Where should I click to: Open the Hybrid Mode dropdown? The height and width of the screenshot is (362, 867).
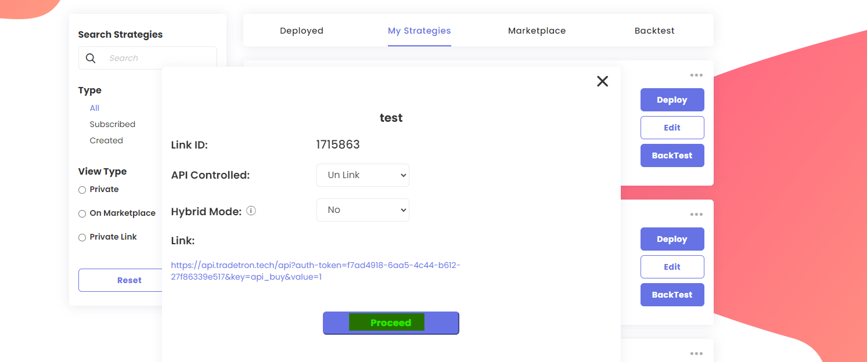pos(362,210)
